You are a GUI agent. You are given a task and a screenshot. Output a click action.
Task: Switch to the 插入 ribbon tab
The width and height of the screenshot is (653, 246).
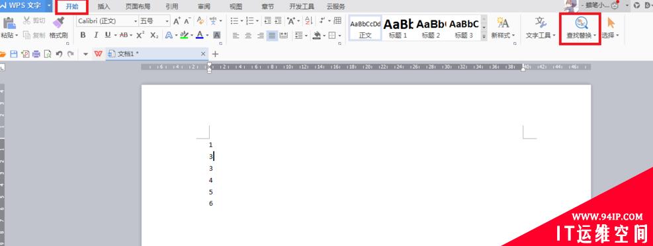coord(104,6)
